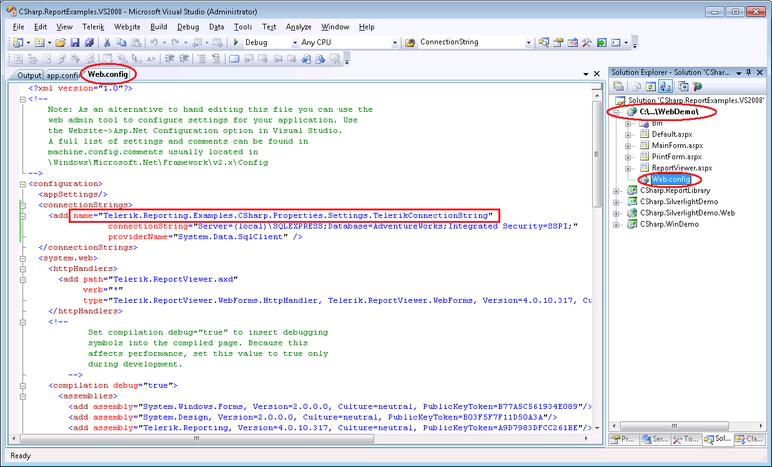Select ReportViewer.aspx in Solution Explorer
The width and height of the screenshot is (772, 467).
point(681,168)
